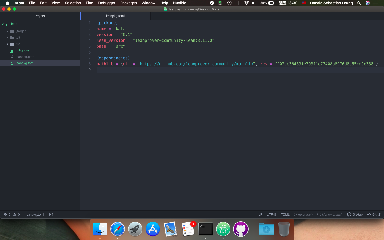The width and height of the screenshot is (384, 240).
Task: Open Finder from the Dock
Action: 100,229
